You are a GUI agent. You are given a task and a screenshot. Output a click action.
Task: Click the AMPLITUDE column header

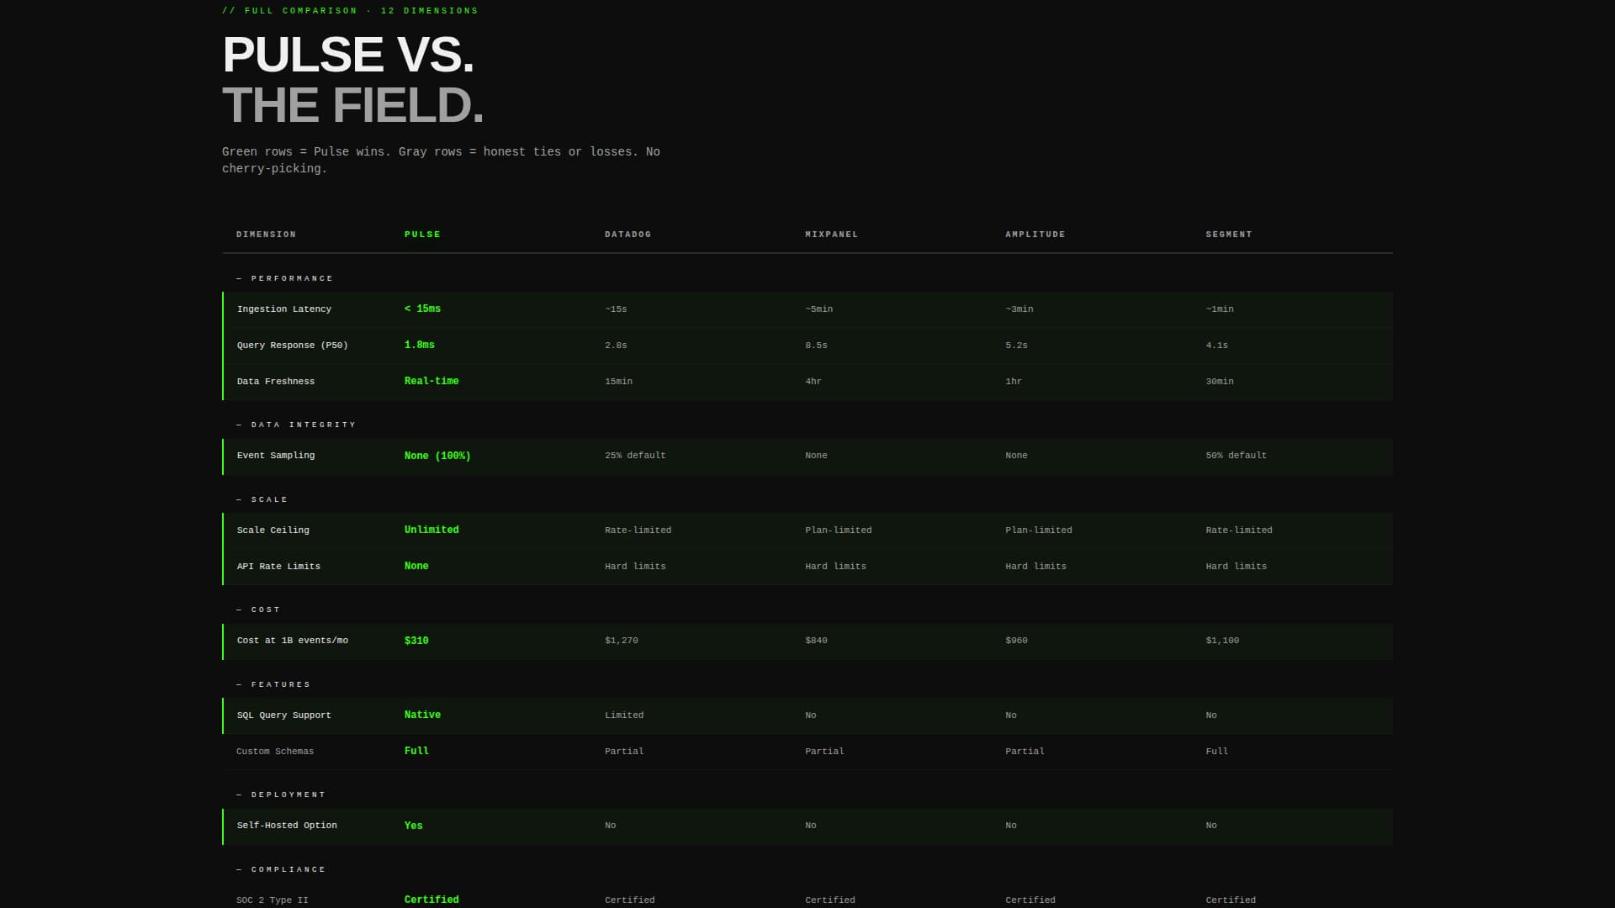(x=1035, y=235)
